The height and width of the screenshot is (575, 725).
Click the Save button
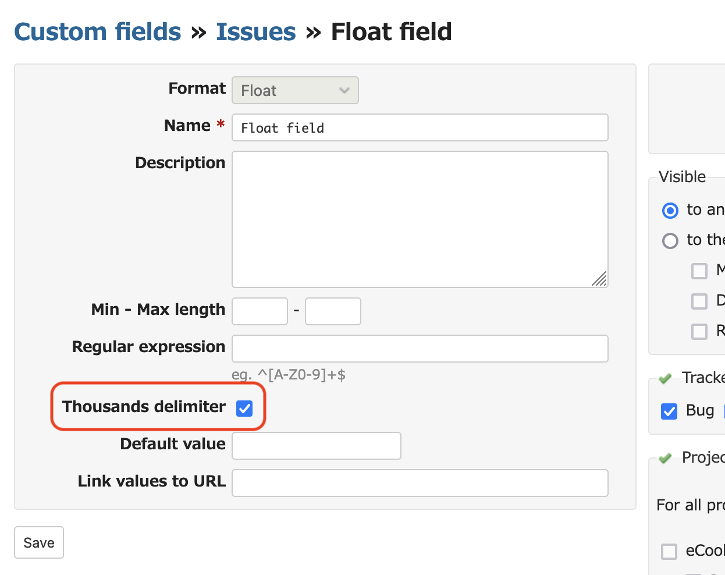click(39, 542)
